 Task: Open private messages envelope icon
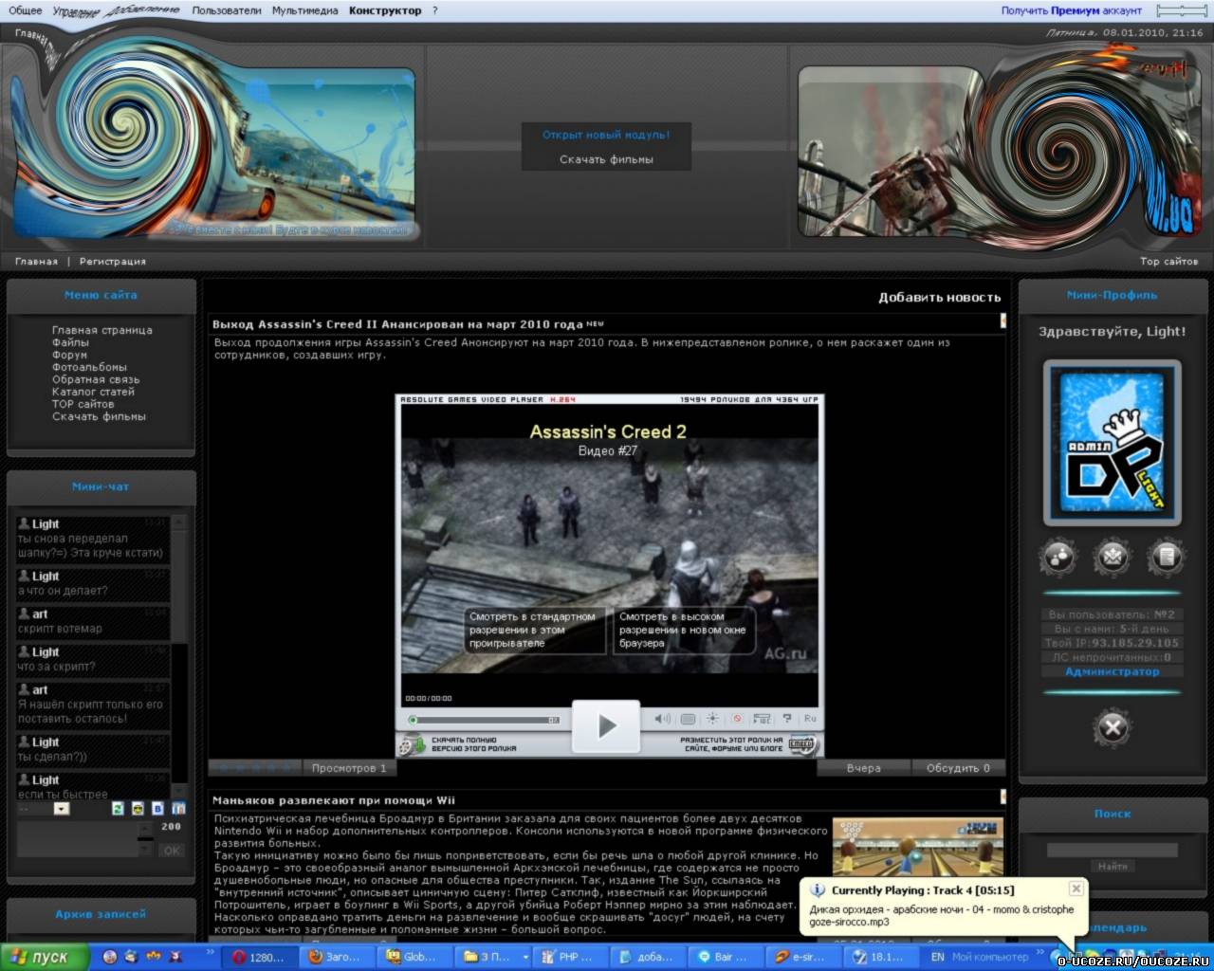click(1112, 558)
